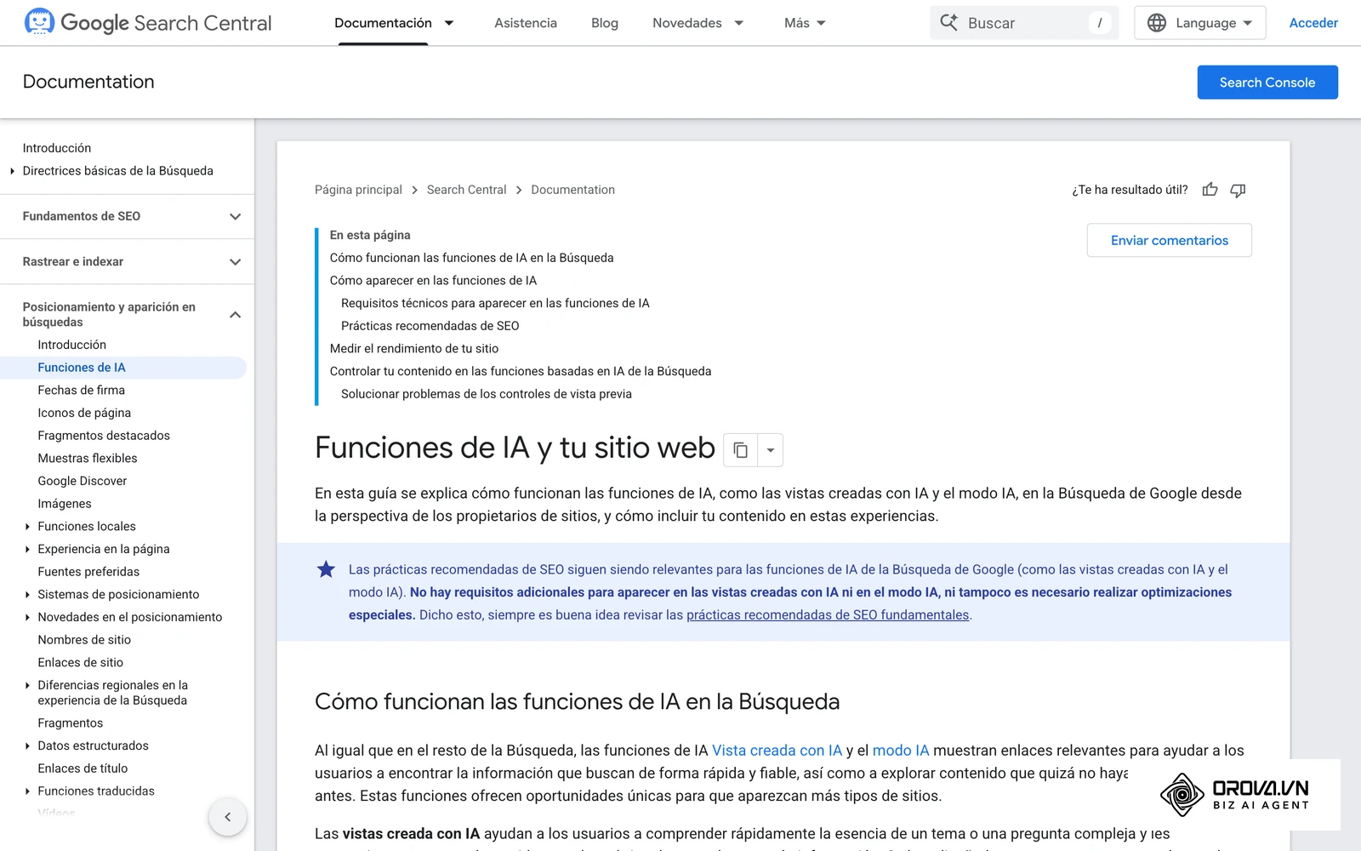Collapse the side navigation panel arrow button
Viewport: 1361px width, 851px height.
[x=227, y=817]
